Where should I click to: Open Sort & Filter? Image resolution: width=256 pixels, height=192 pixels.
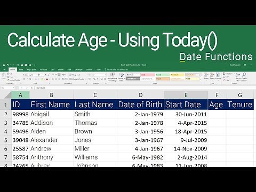[238, 77]
